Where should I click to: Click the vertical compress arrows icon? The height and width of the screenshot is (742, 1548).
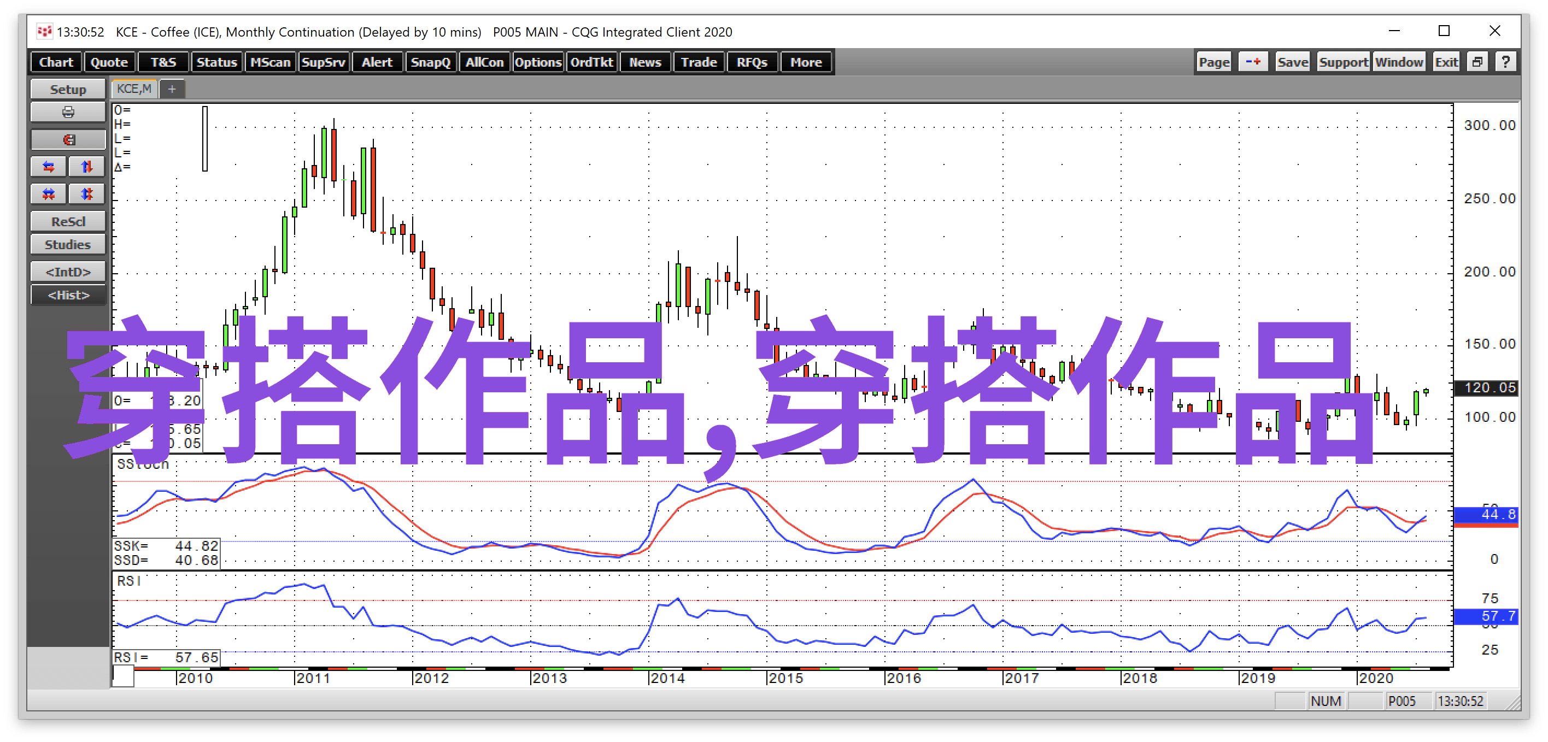(86, 194)
